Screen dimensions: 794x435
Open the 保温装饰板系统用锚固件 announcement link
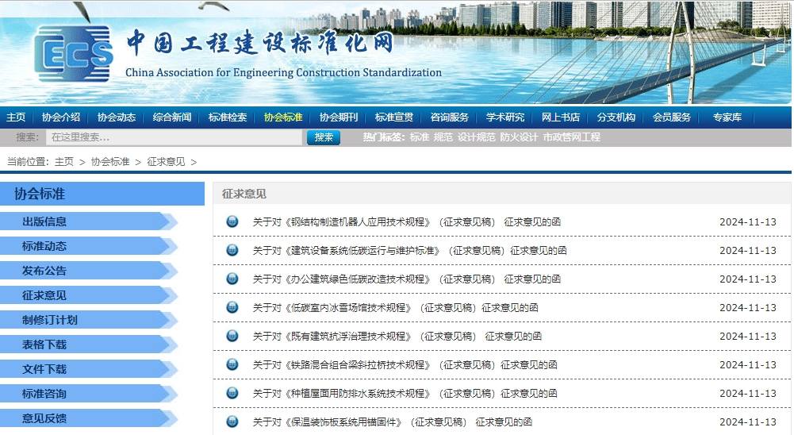(392, 422)
